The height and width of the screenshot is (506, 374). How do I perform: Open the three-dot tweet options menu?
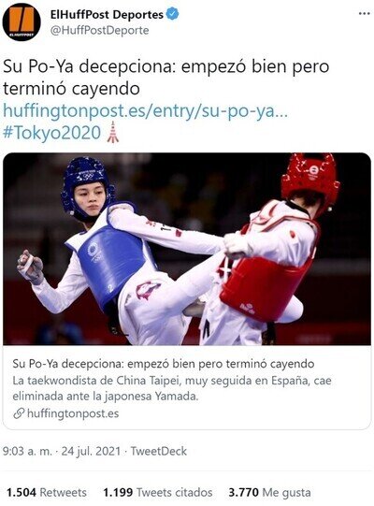coord(365,13)
